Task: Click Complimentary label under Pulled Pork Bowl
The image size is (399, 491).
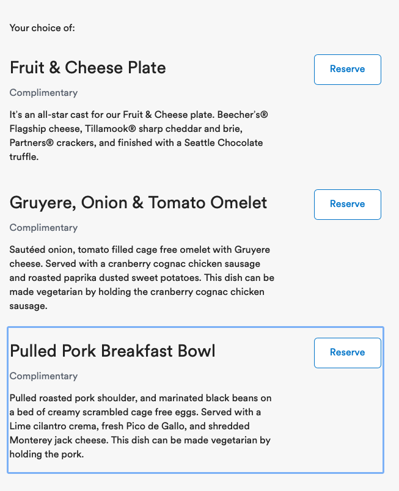Action: click(x=43, y=376)
